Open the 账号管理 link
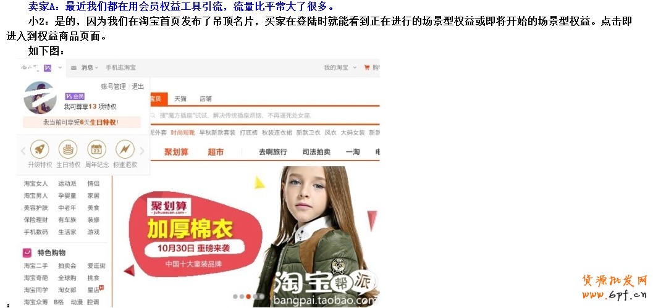The width and height of the screenshot is (653, 308). tap(113, 86)
